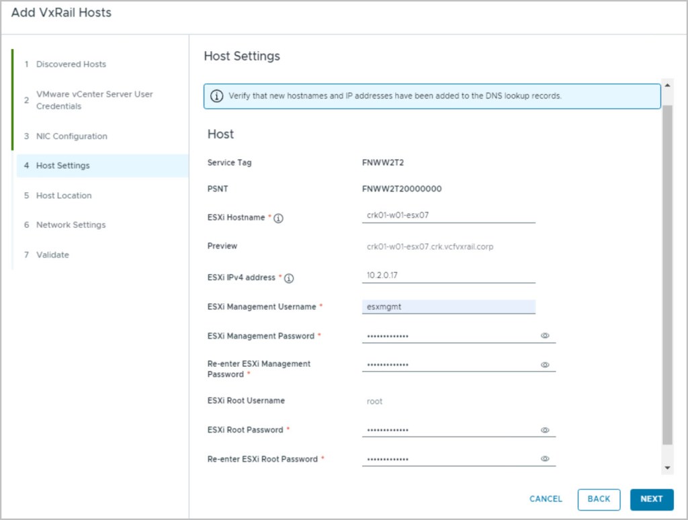Click info icon in DNS verification banner
Image resolution: width=688 pixels, height=520 pixels.
(216, 96)
